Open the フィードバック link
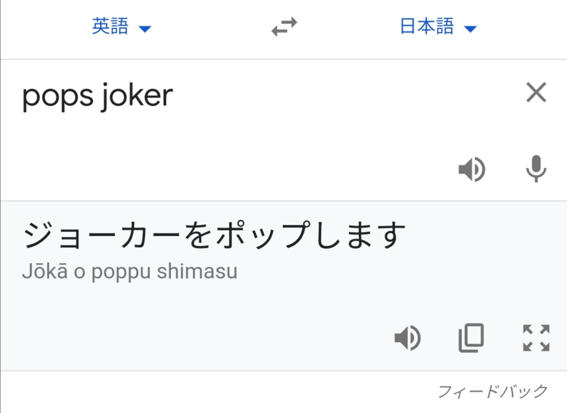Viewport: 567px width, 413px height. pyautogui.click(x=492, y=391)
